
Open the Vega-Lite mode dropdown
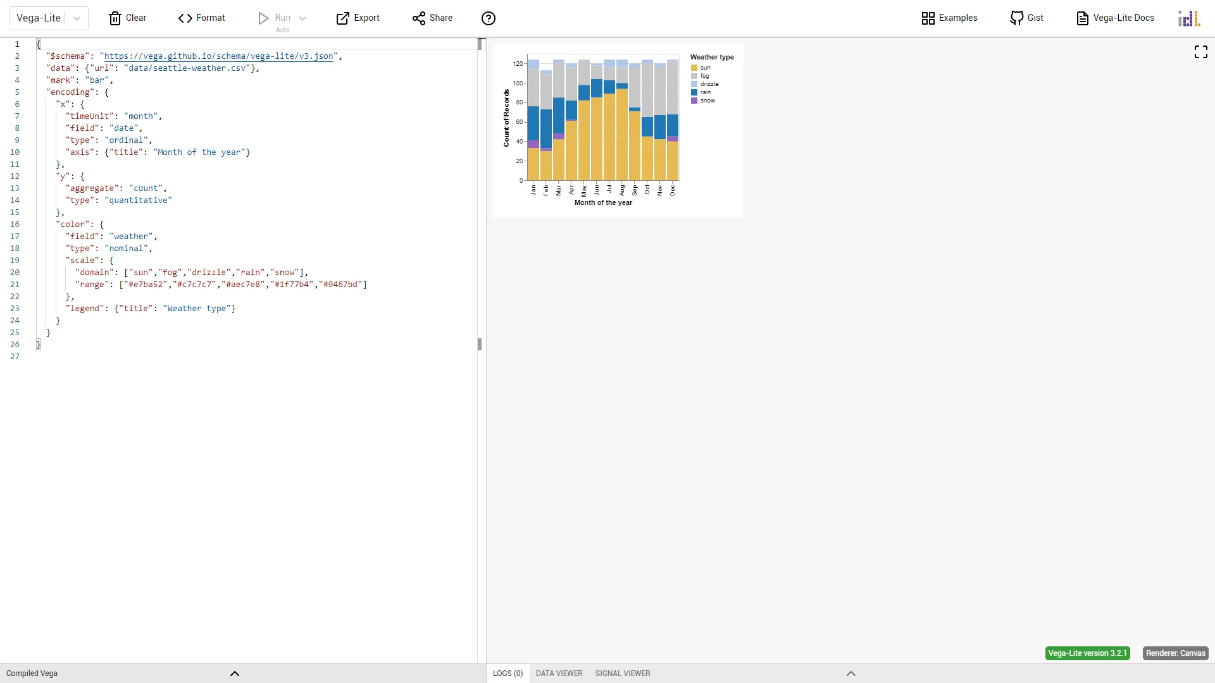(77, 18)
